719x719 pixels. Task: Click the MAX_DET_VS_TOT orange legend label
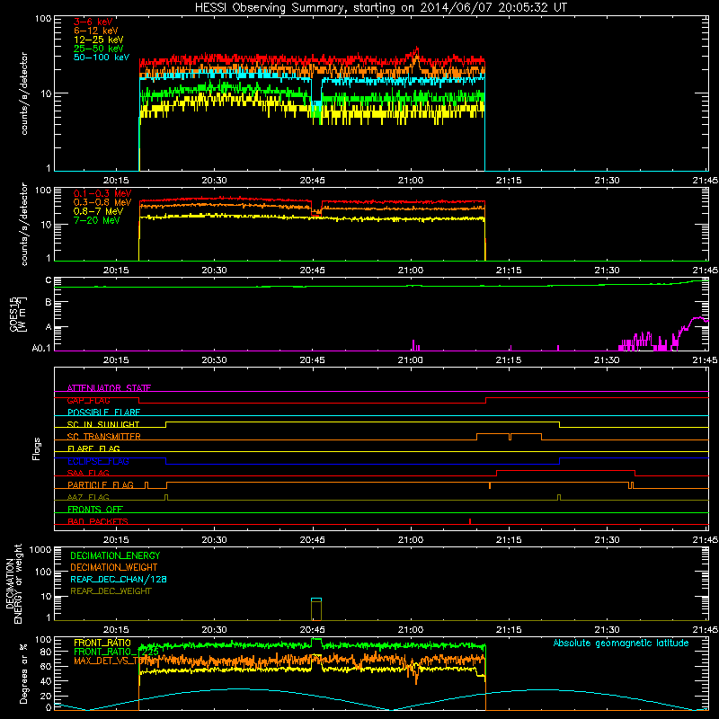click(x=109, y=661)
